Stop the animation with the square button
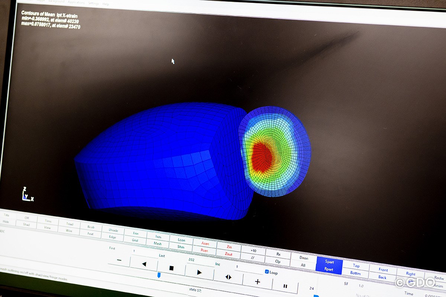This screenshot has width=446, height=297. [171, 268]
